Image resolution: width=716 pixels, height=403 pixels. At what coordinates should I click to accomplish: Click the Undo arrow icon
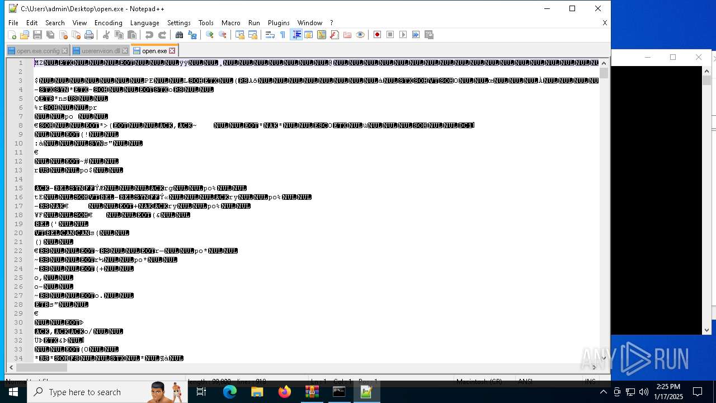[x=149, y=35]
